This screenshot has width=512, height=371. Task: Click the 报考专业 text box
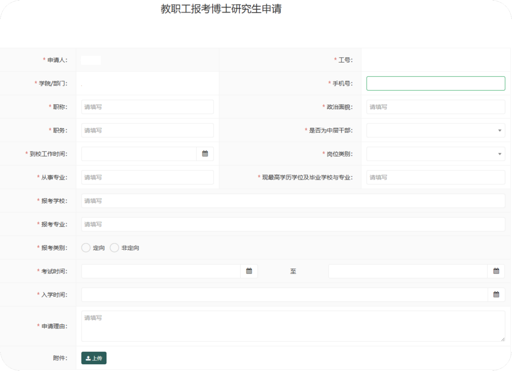293,224
